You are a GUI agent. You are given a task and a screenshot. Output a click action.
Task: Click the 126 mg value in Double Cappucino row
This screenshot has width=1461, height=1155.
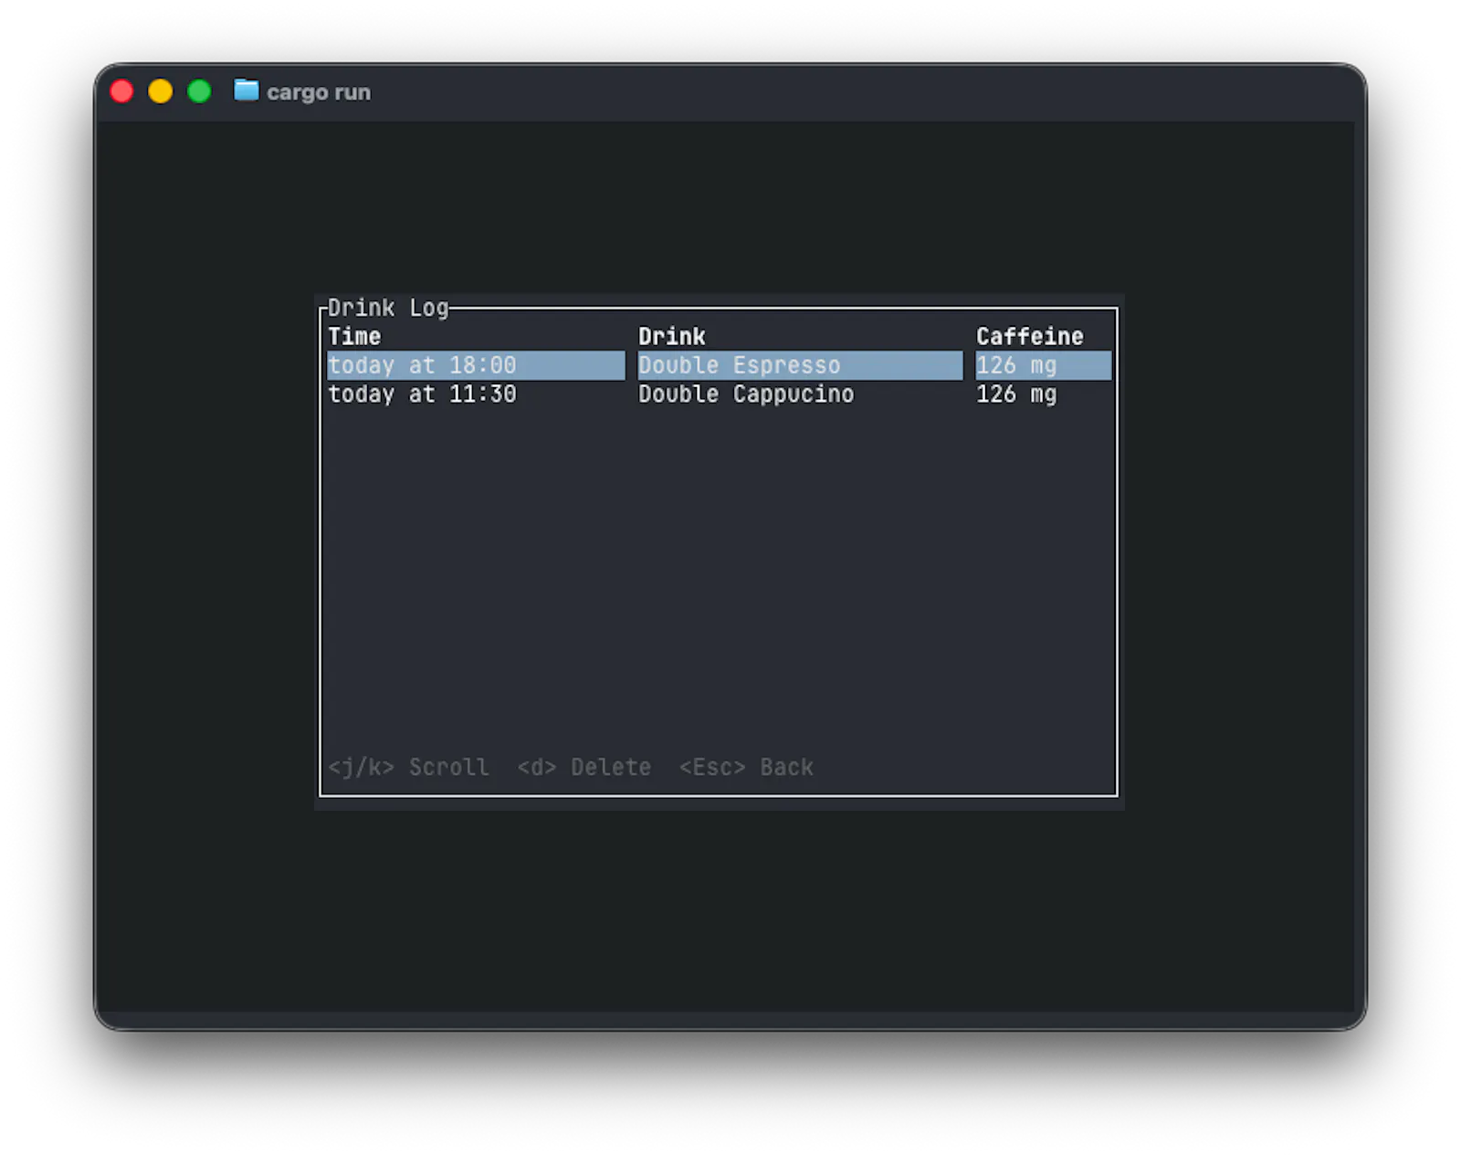[x=1016, y=394]
